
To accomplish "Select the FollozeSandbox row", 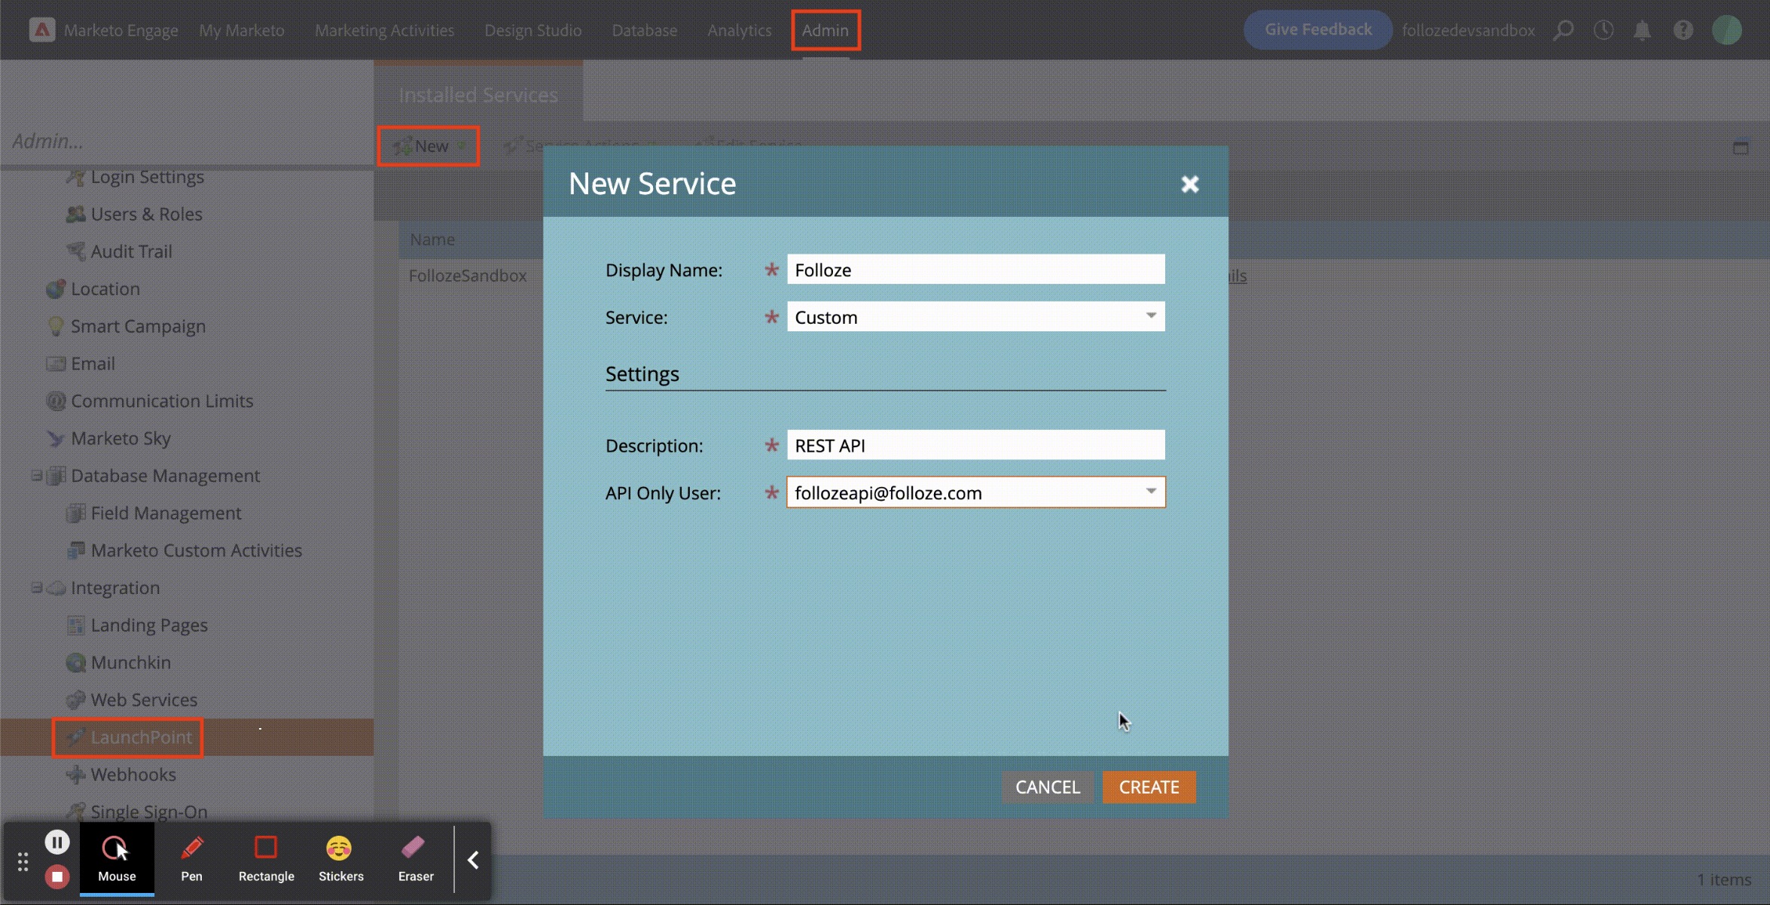I will (468, 276).
